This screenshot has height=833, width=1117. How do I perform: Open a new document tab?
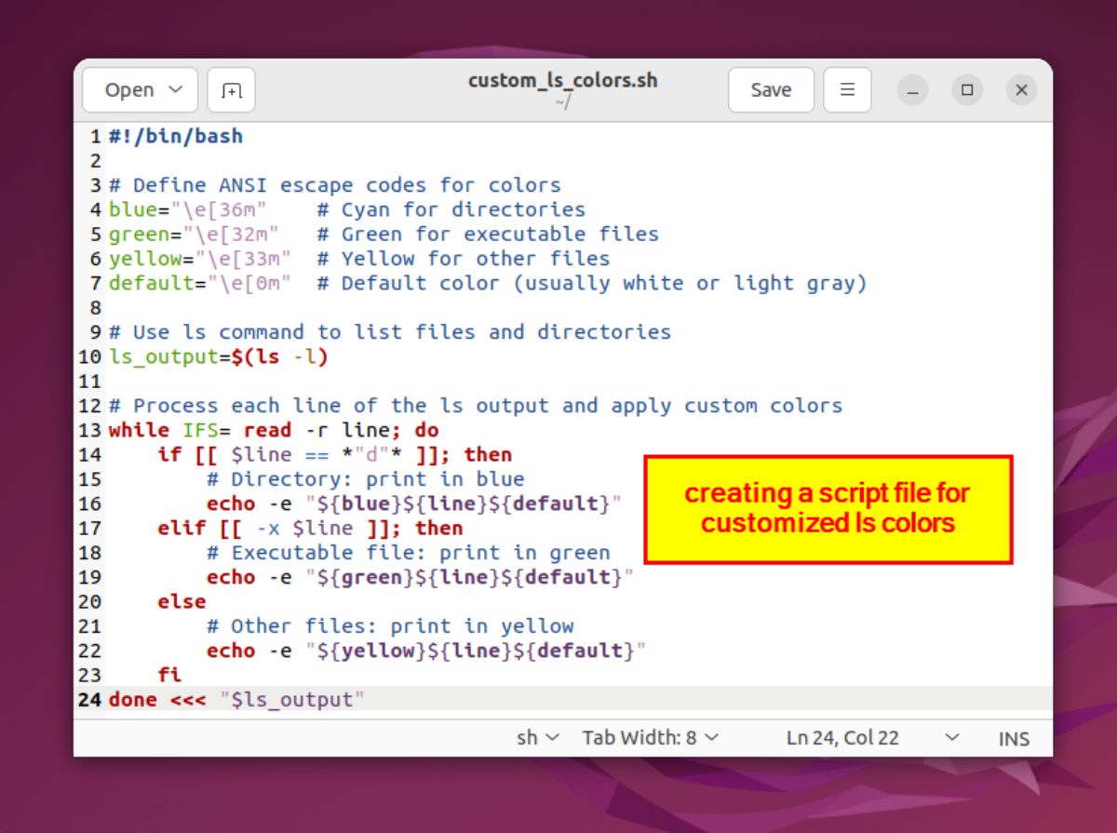click(230, 89)
